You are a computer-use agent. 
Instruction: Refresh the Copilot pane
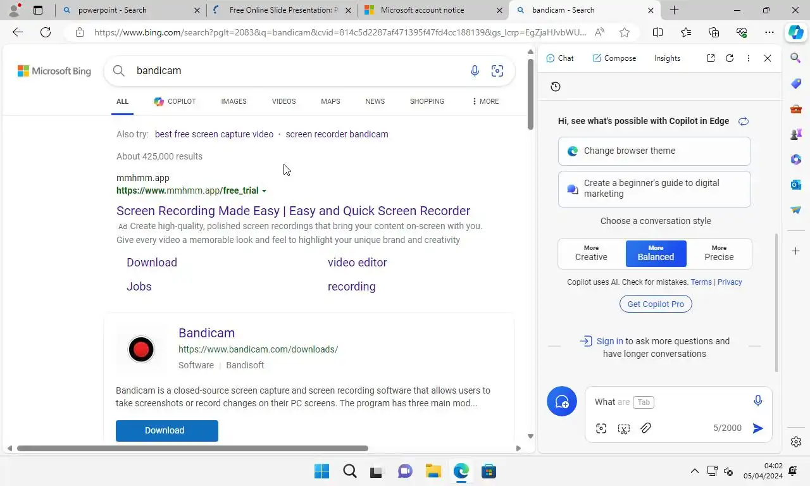(x=730, y=58)
